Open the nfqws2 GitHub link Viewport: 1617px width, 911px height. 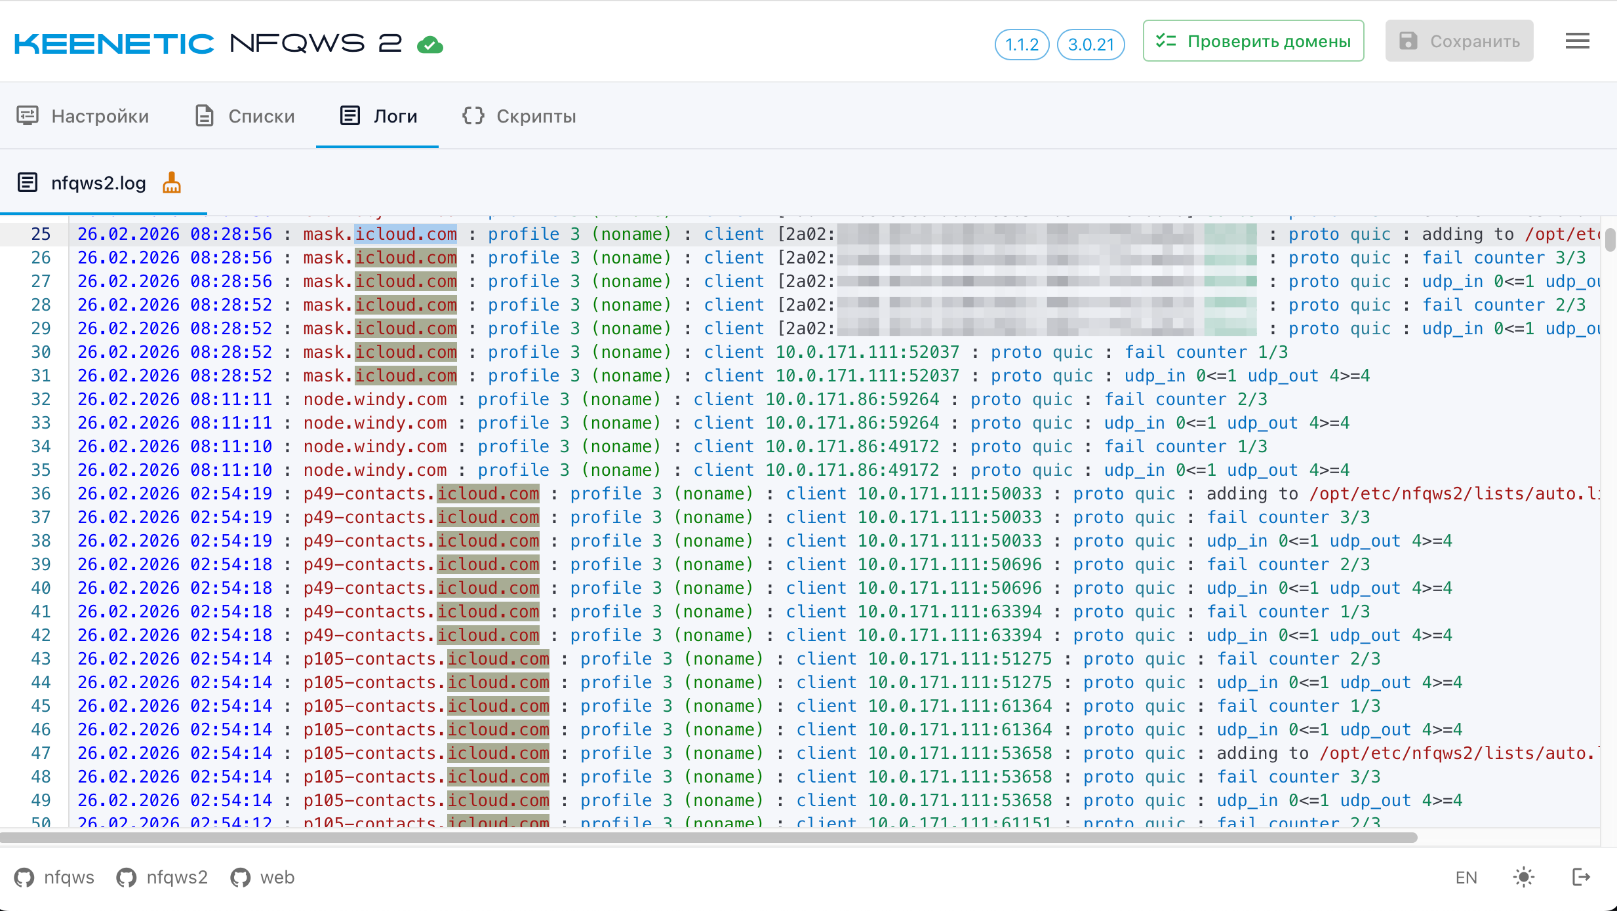[x=162, y=878]
